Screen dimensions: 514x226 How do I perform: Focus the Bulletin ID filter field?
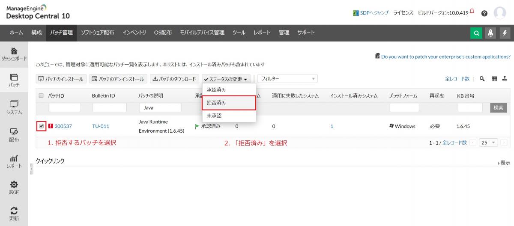click(109, 107)
